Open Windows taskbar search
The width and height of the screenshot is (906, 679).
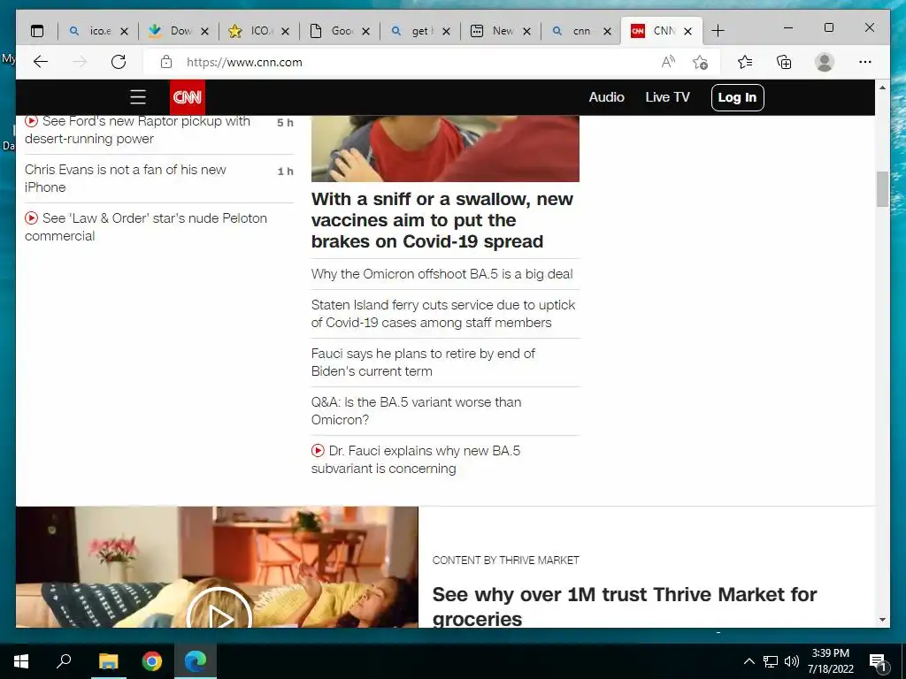pyautogui.click(x=64, y=661)
